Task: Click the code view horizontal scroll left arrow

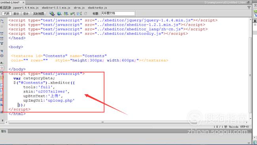Action: pyautogui.click(x=7, y=122)
